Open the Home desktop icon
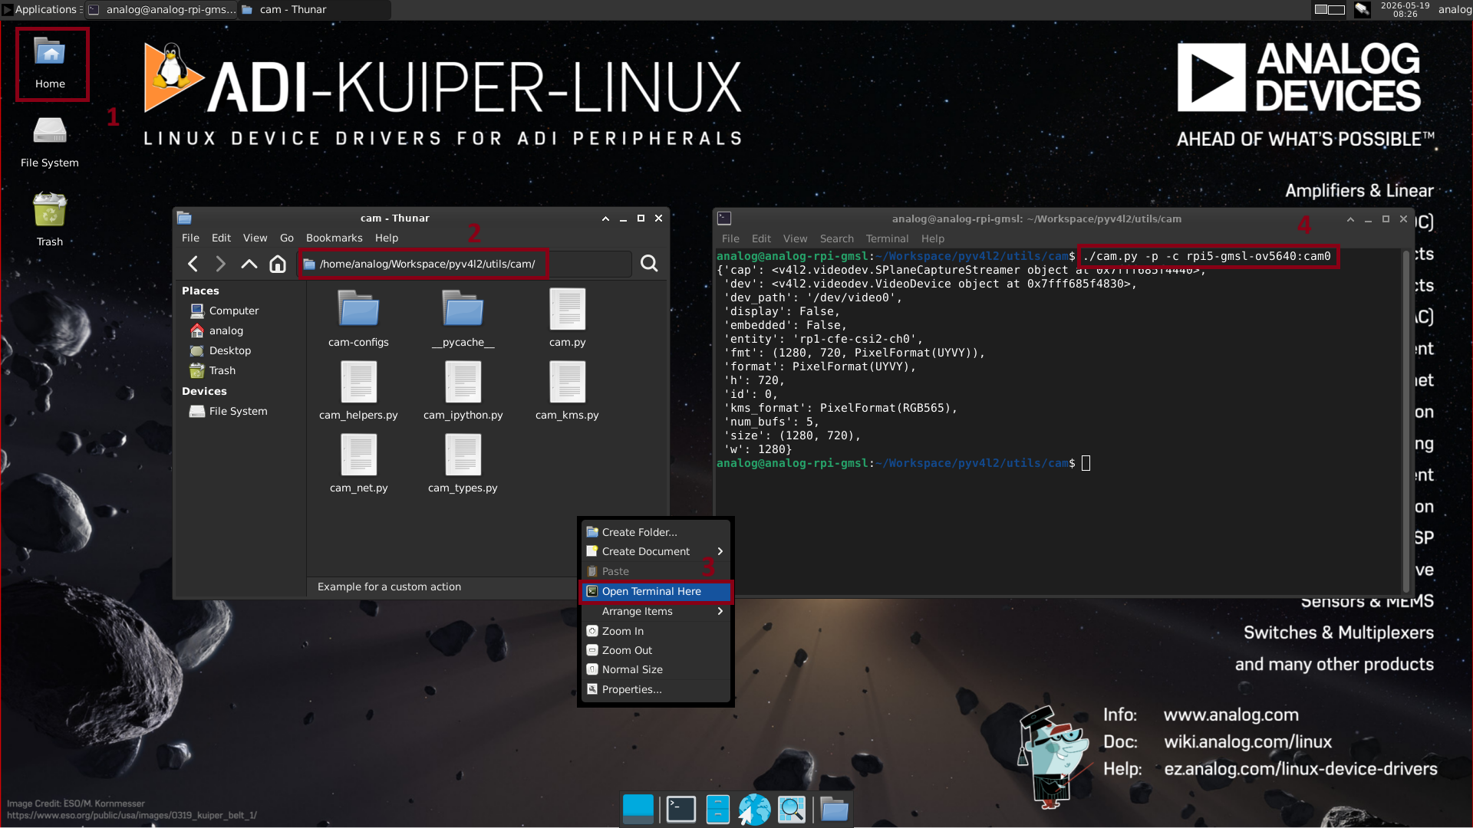This screenshot has height=828, width=1473. pos(50,64)
